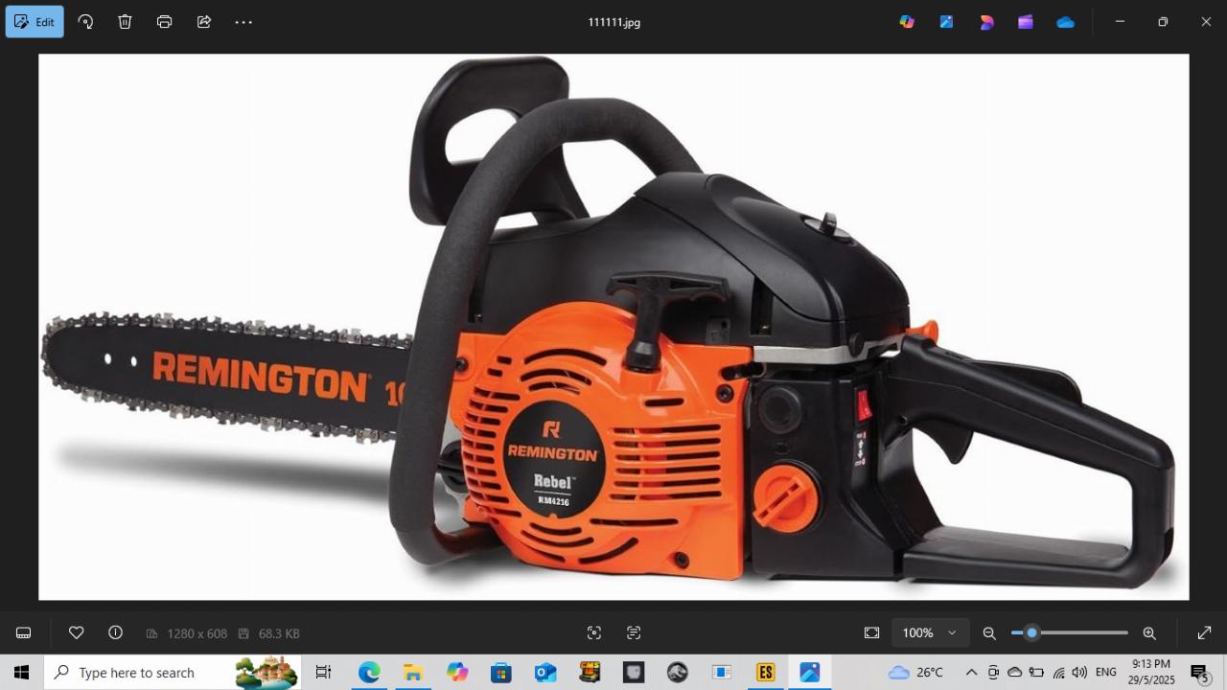Open File Explorer from the taskbar

(413, 673)
